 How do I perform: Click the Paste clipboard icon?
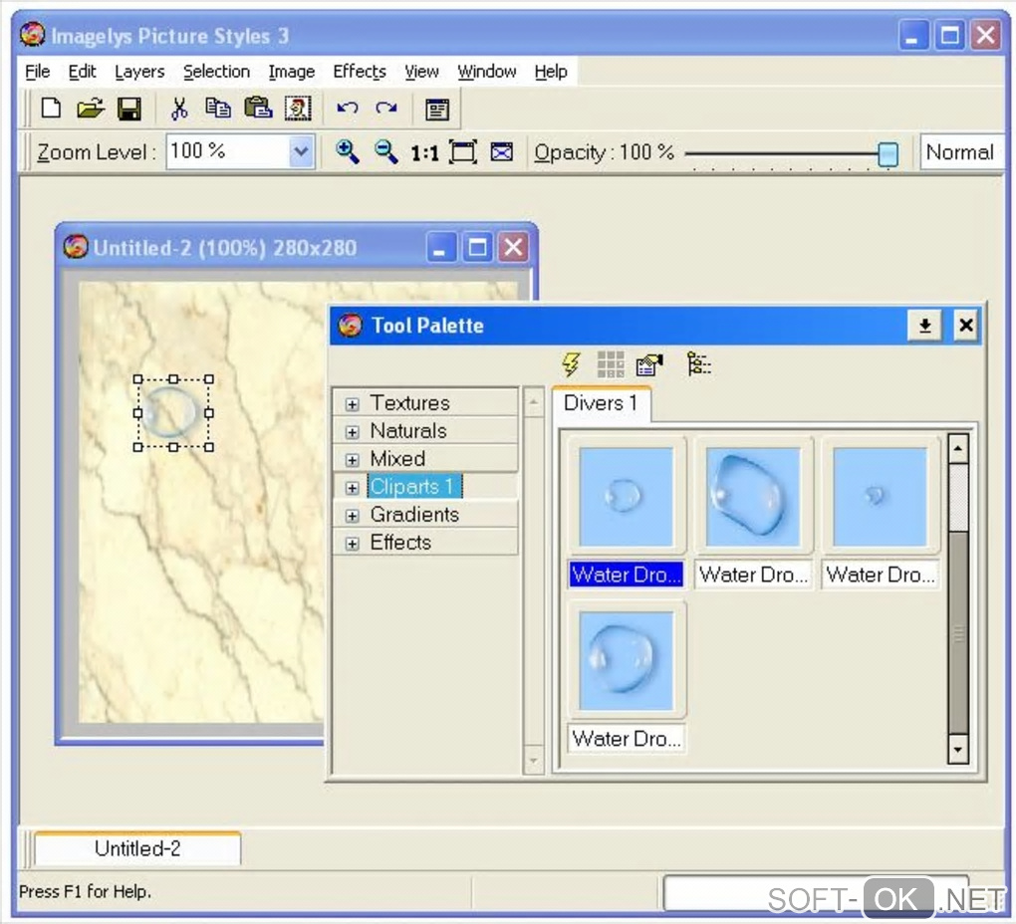point(258,109)
